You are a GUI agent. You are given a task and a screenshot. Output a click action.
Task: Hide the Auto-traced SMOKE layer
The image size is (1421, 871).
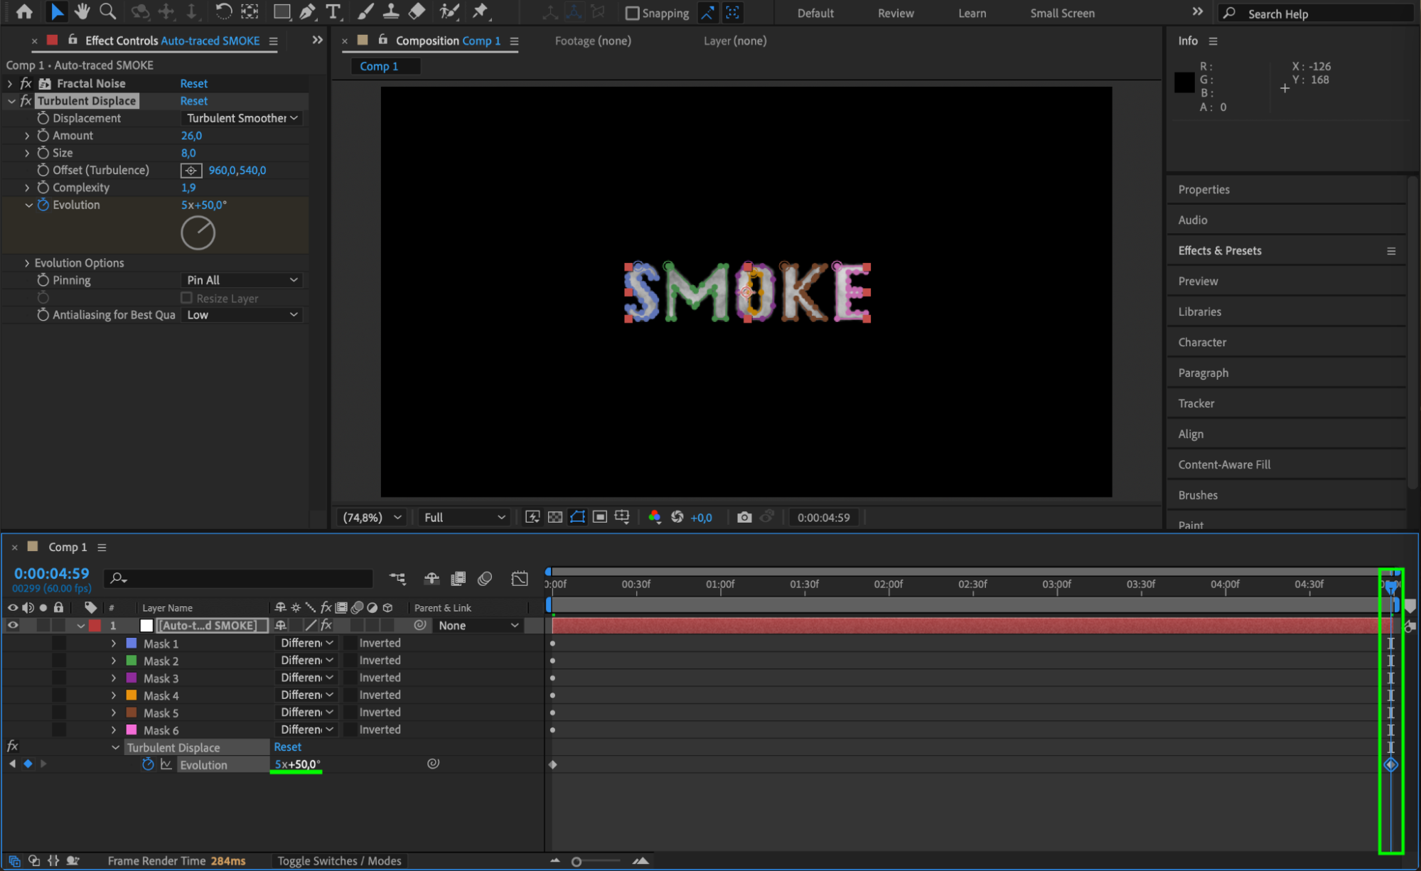[13, 625]
